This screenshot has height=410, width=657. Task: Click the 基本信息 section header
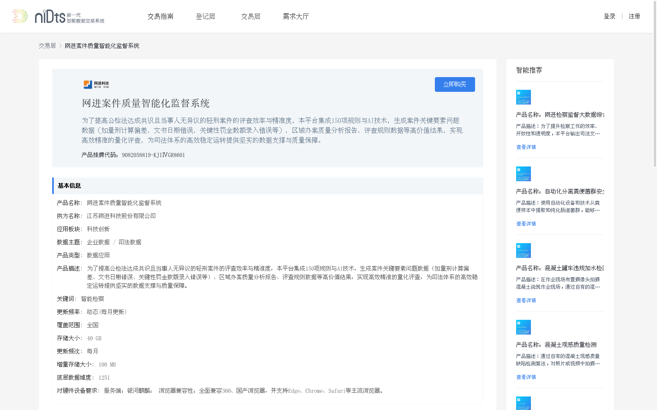pos(268,186)
